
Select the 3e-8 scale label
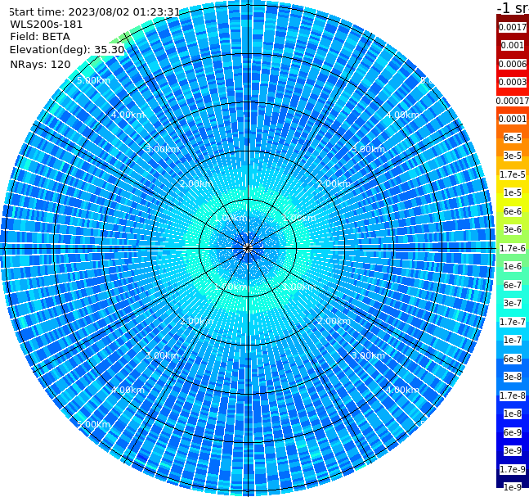tap(513, 377)
